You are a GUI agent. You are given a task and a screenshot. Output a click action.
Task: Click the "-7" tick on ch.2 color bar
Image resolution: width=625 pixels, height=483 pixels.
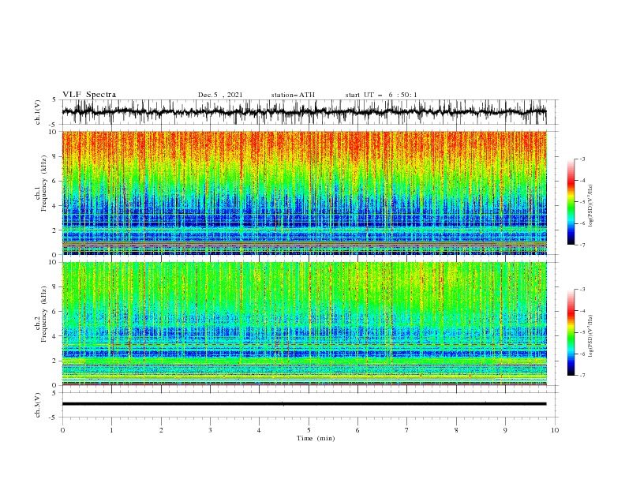click(x=582, y=376)
